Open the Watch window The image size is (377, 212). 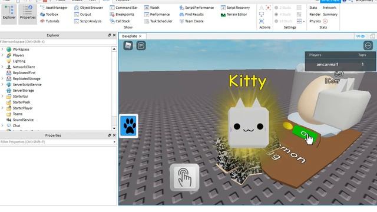click(x=152, y=8)
